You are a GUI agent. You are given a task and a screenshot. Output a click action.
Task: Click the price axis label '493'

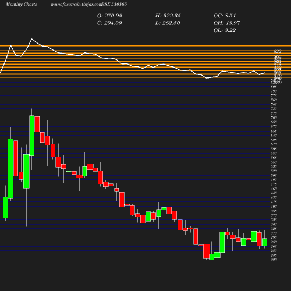(274, 180)
